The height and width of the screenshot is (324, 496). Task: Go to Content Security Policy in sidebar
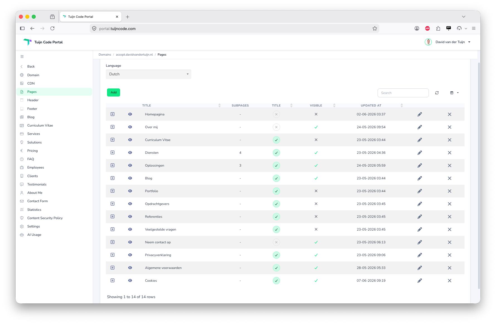45,218
